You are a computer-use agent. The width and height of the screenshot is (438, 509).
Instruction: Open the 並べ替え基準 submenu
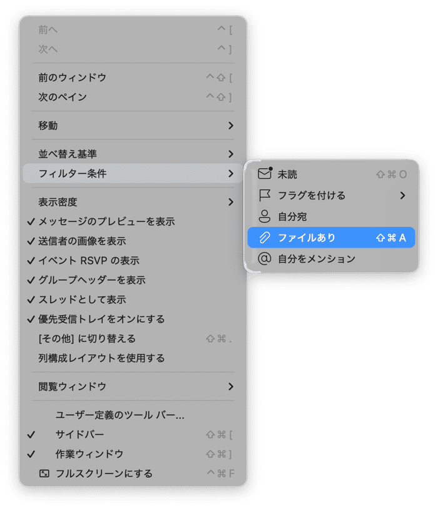[230, 154]
